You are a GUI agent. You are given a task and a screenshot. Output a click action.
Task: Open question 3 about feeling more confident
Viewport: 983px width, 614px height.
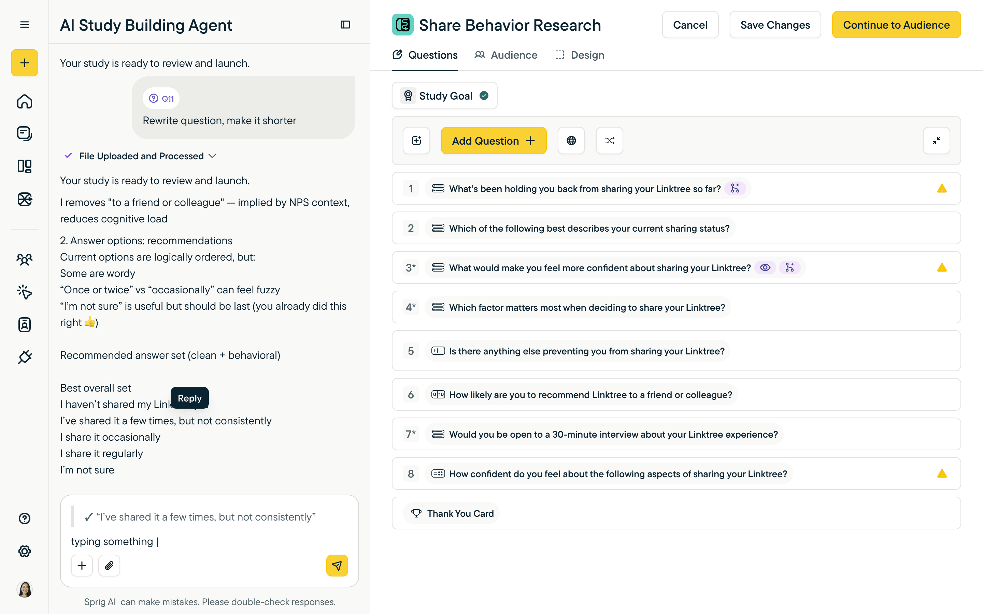coord(676,268)
